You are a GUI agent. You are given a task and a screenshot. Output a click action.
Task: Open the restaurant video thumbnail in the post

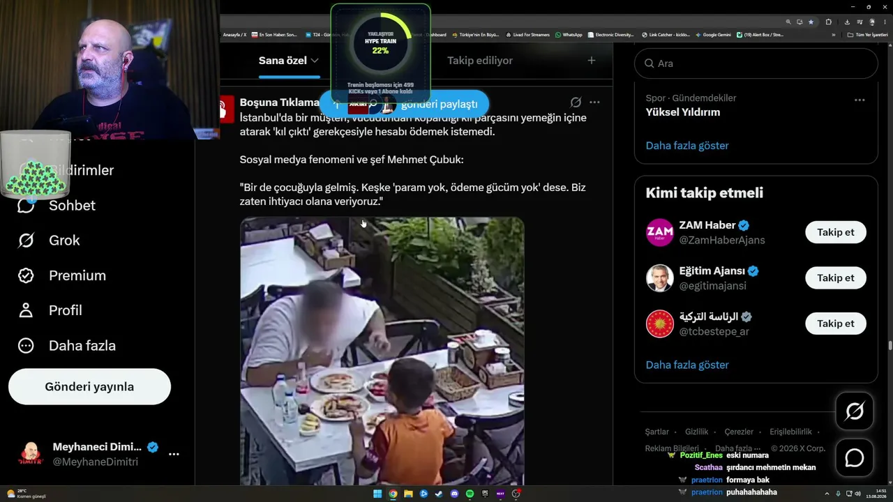pos(382,351)
